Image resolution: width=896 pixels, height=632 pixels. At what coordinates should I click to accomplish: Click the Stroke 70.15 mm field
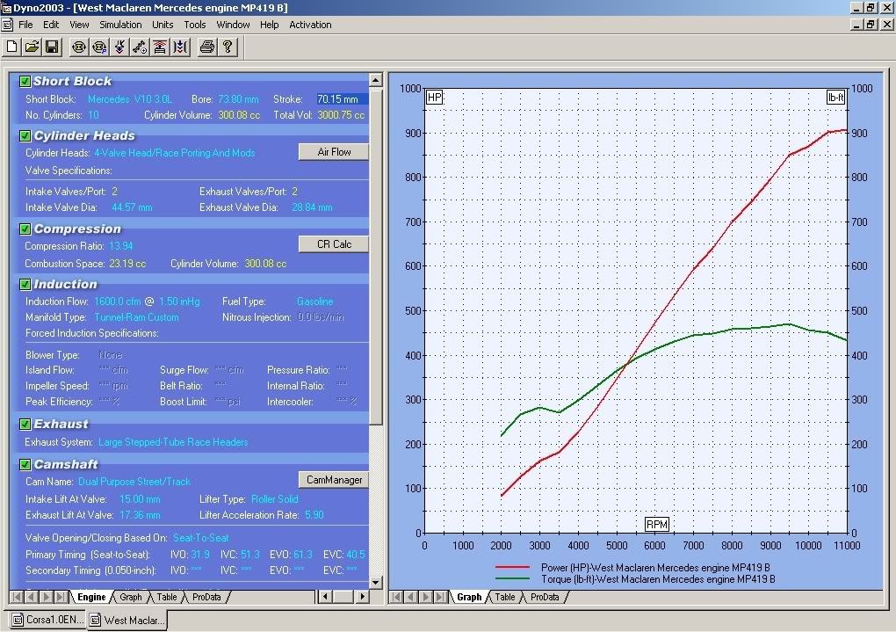pyautogui.click(x=342, y=99)
